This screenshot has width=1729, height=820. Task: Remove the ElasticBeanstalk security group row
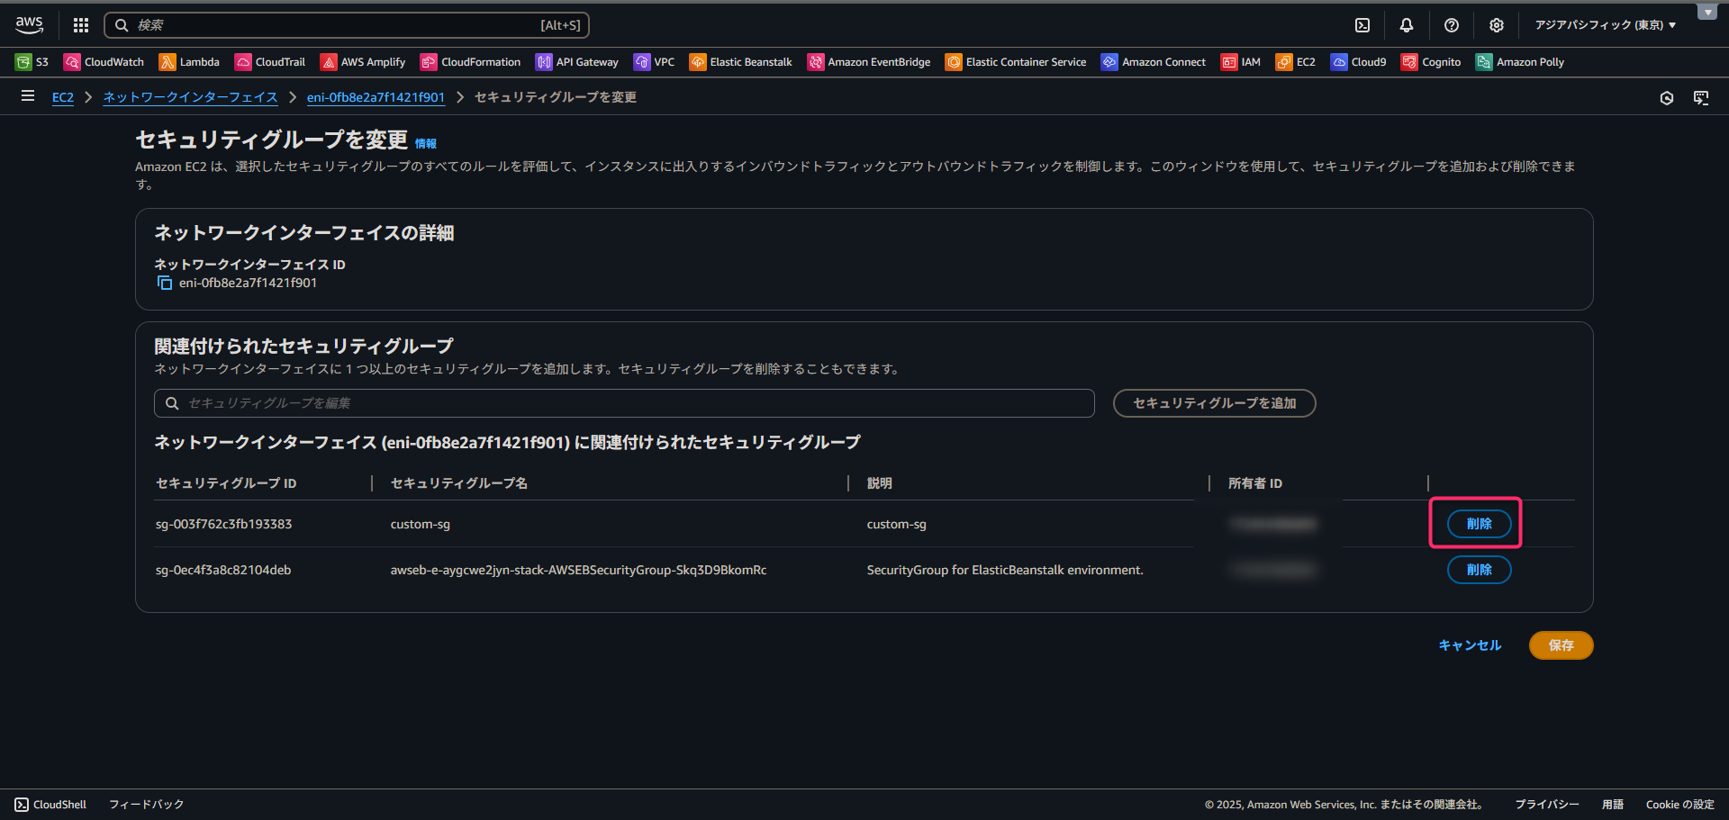coord(1479,570)
